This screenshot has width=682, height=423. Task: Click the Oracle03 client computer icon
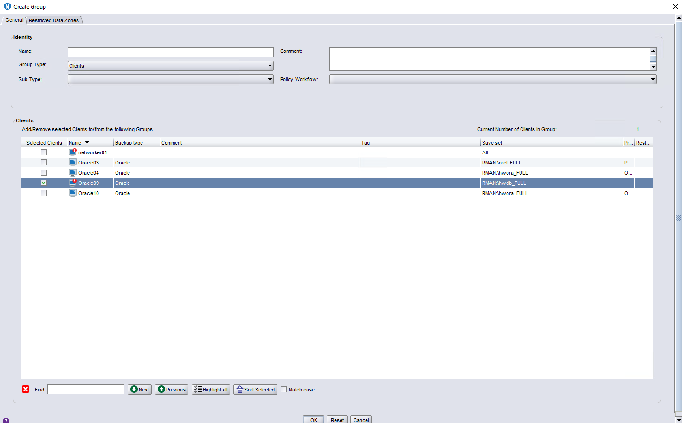(x=72, y=163)
